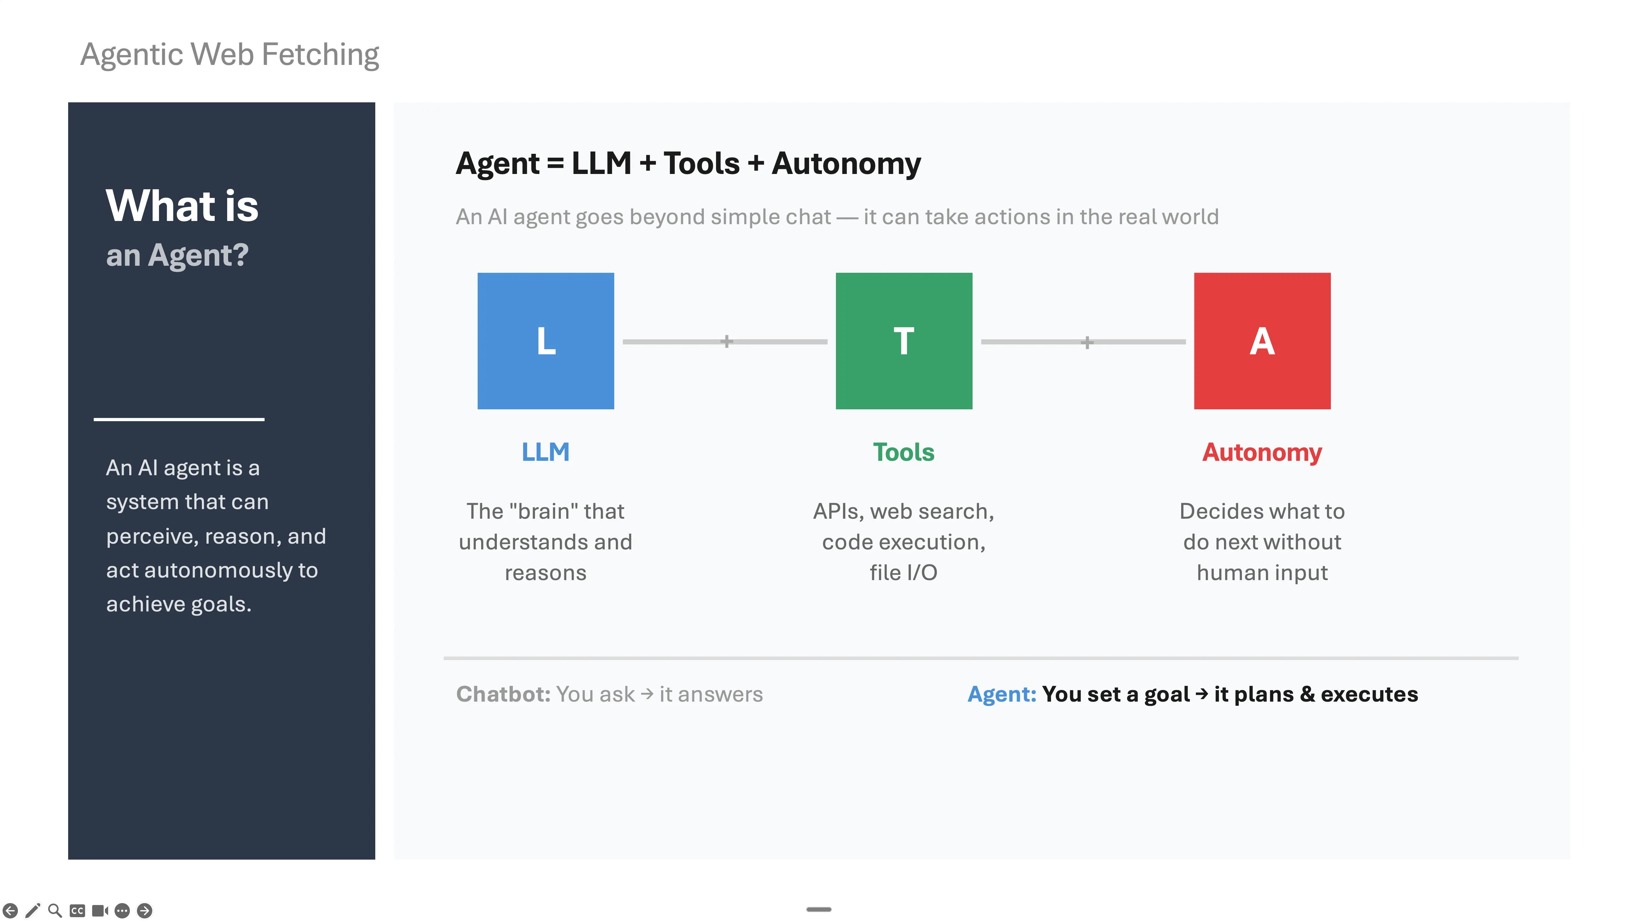1638x921 pixels.
Task: Click the Autonomy label
Action: (1261, 452)
